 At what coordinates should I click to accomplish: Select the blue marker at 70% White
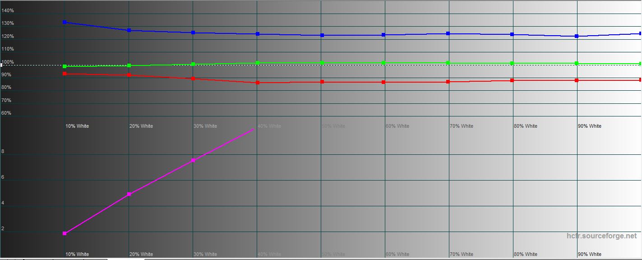448,33
